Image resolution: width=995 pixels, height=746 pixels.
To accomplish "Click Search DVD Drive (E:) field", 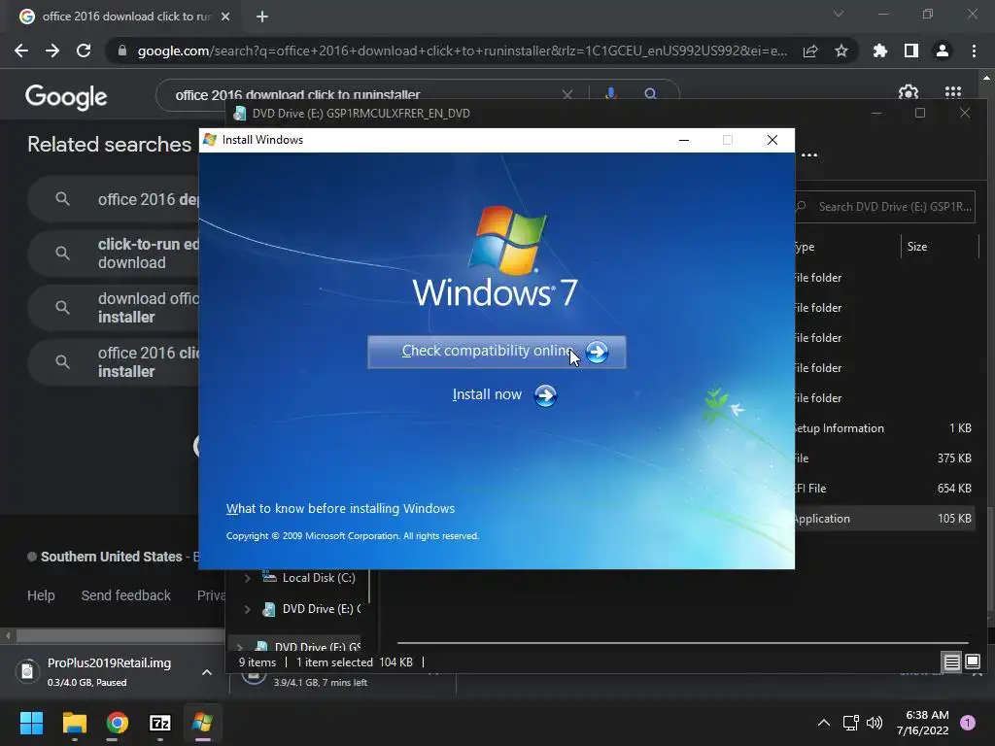I will 885,207.
